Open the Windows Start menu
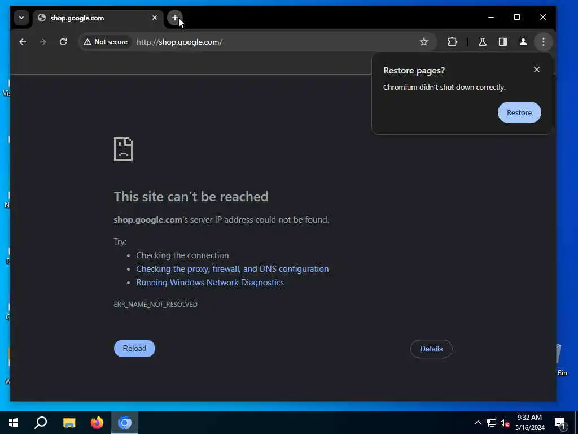 coord(14,423)
